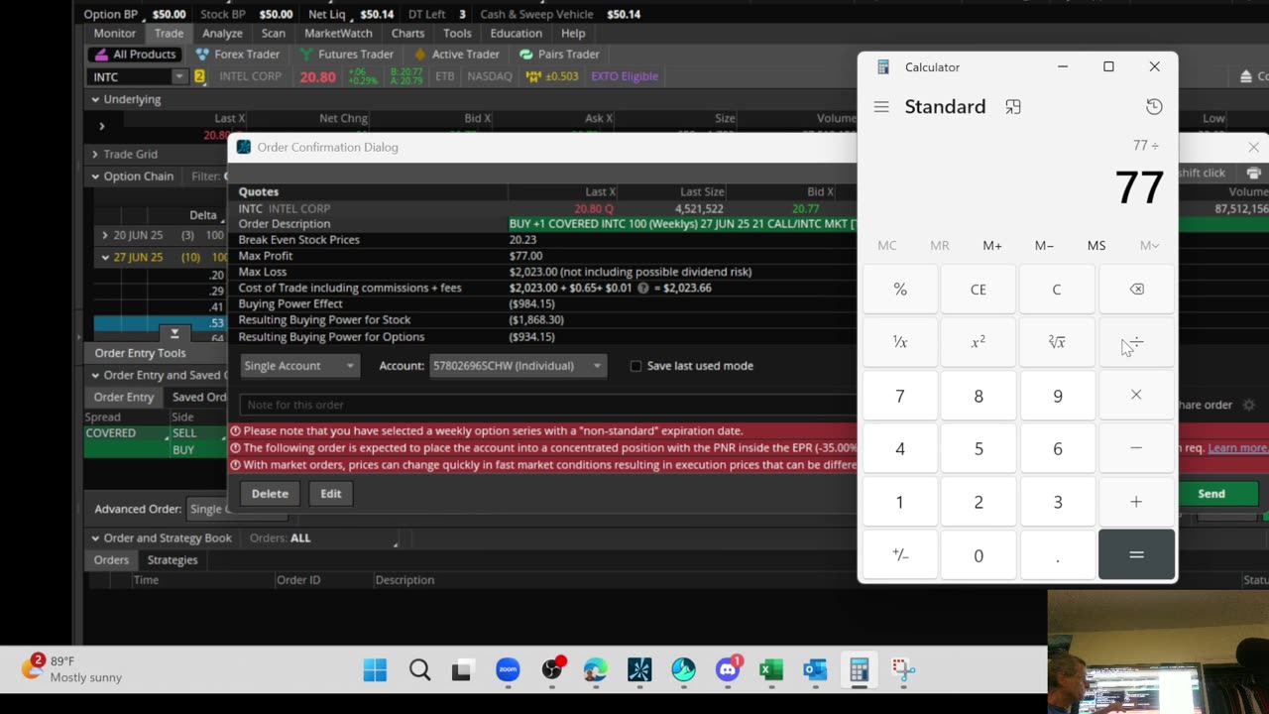1269x714 pixels.
Task: Click the calculator MS memory store button
Action: pos(1096,245)
